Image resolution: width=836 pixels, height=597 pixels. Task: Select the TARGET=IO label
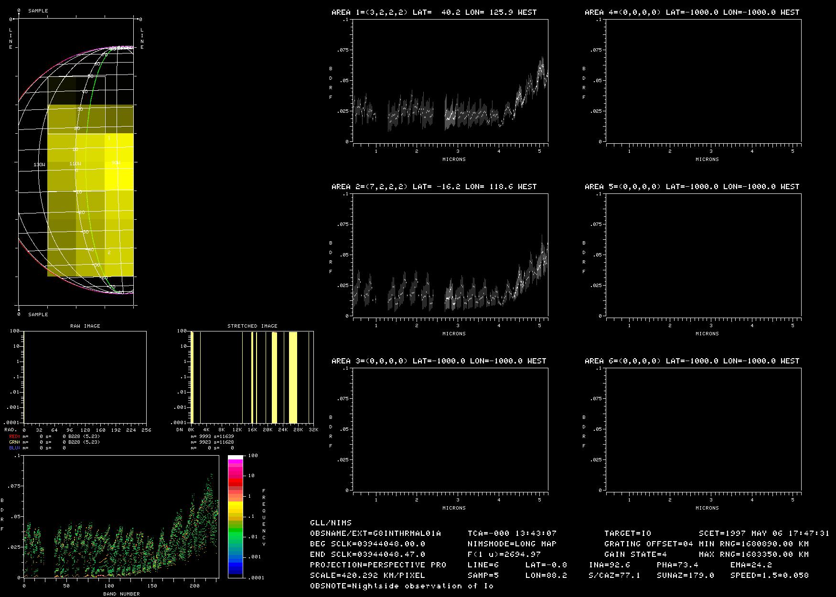pos(628,533)
